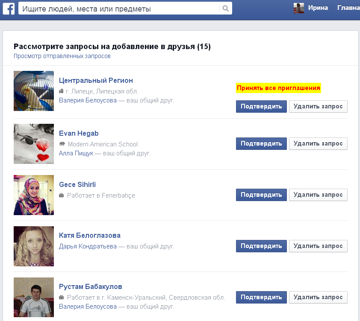This screenshot has height=321, width=360.
Task: Open Центральный Регион profile name
Action: [x=96, y=80]
